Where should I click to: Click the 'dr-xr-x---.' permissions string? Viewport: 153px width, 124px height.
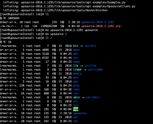[9, 89]
